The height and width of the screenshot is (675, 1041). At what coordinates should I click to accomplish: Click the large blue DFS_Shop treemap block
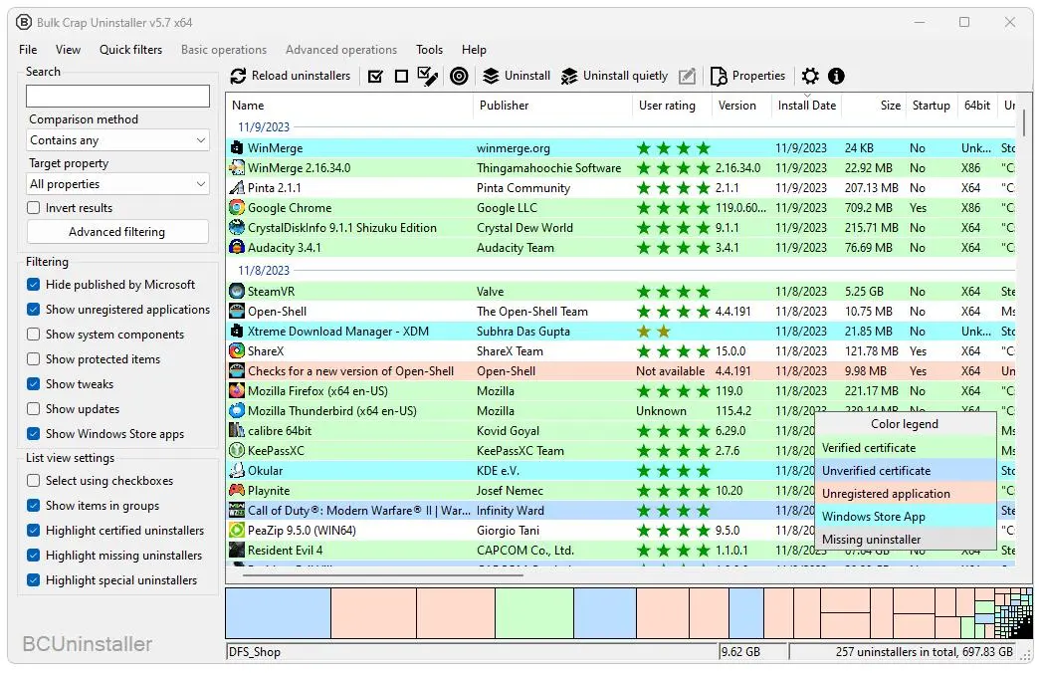[279, 613]
